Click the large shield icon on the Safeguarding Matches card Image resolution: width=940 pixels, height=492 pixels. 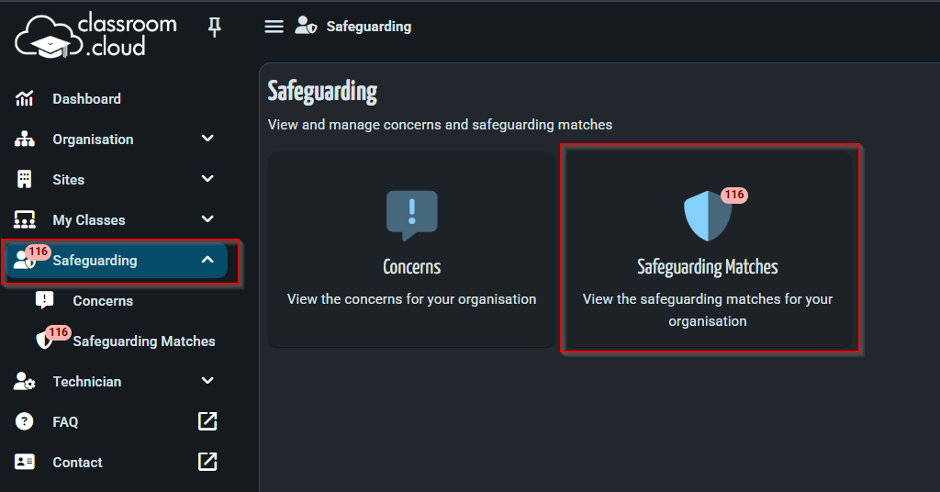(x=708, y=216)
